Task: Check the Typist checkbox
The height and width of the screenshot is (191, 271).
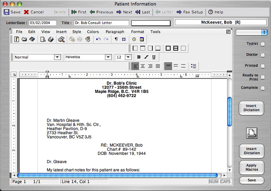Action: tap(263, 44)
